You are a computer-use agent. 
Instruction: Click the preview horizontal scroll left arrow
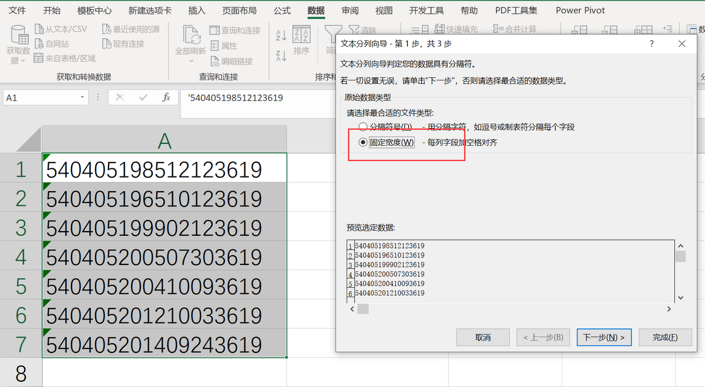[x=352, y=309]
